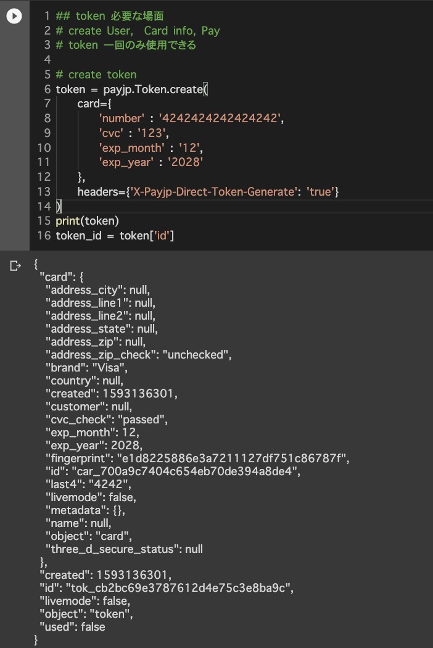Viewport: 433px width, 648px height.
Task: Click the car_700a9c card id in output
Action: [184, 471]
